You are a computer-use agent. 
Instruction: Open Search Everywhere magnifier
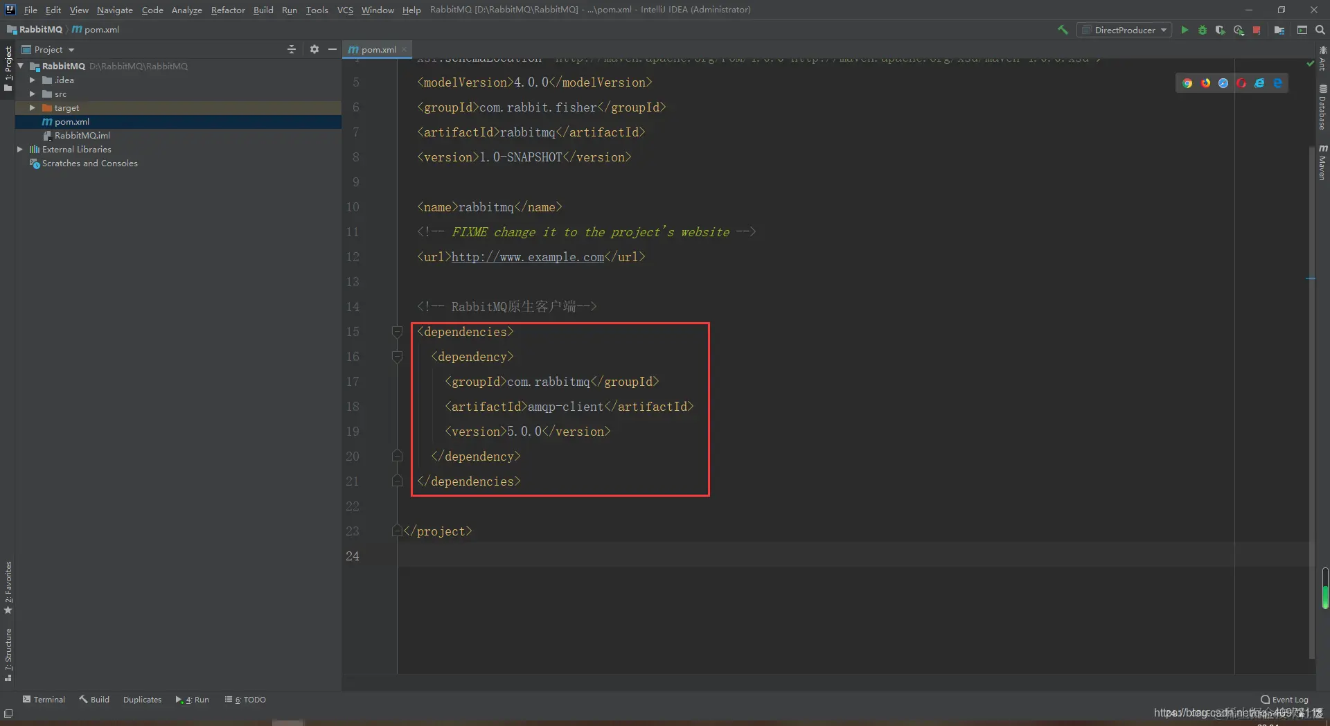pyautogui.click(x=1320, y=30)
